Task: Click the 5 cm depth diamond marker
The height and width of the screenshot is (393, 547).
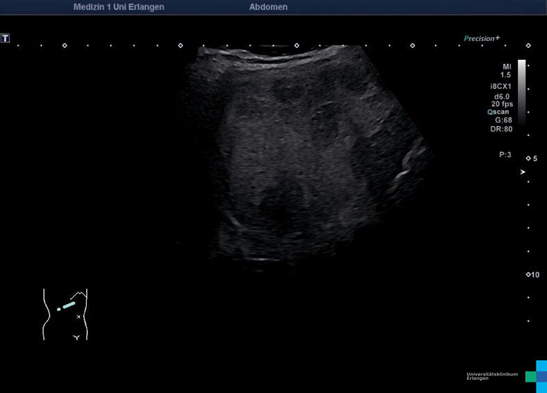Action: click(528, 158)
